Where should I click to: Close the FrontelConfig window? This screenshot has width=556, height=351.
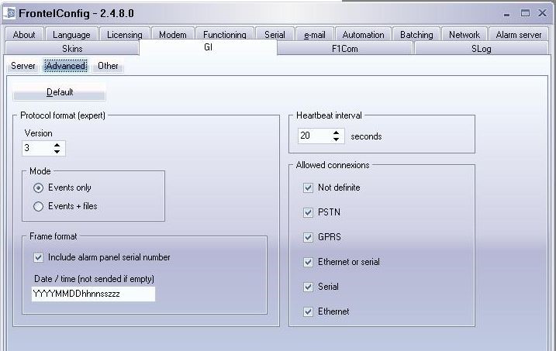point(542,13)
